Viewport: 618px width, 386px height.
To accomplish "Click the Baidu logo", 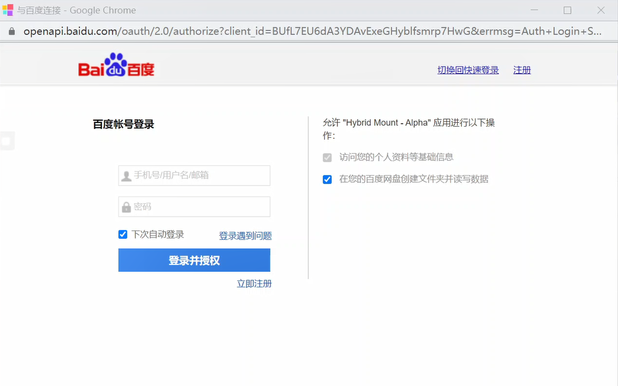I will tap(116, 65).
